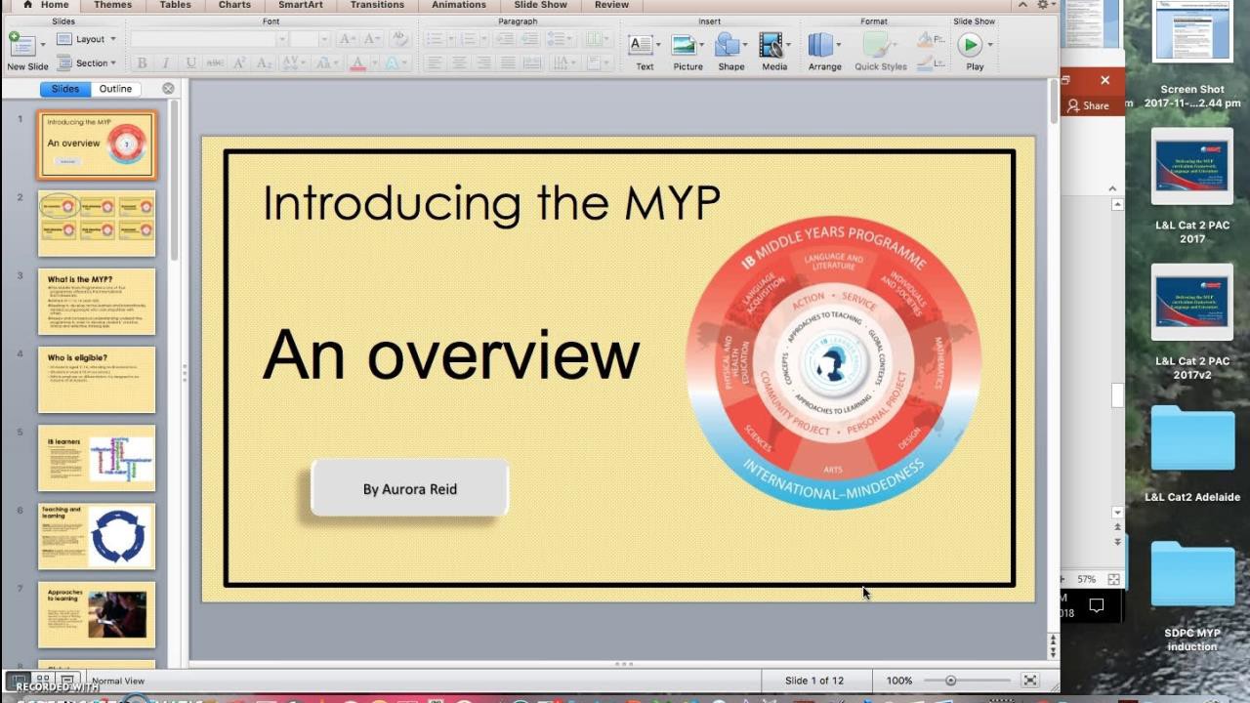The image size is (1250, 703).
Task: Open the line spacing options
Action: 561,39
